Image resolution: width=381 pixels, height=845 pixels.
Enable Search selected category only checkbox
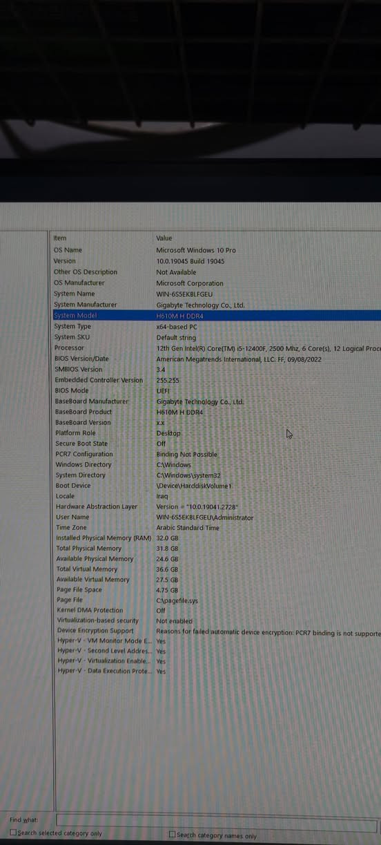coord(12,834)
